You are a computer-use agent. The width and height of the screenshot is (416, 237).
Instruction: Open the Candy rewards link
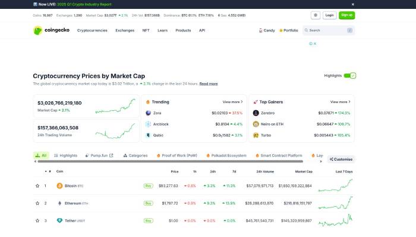pos(267,30)
